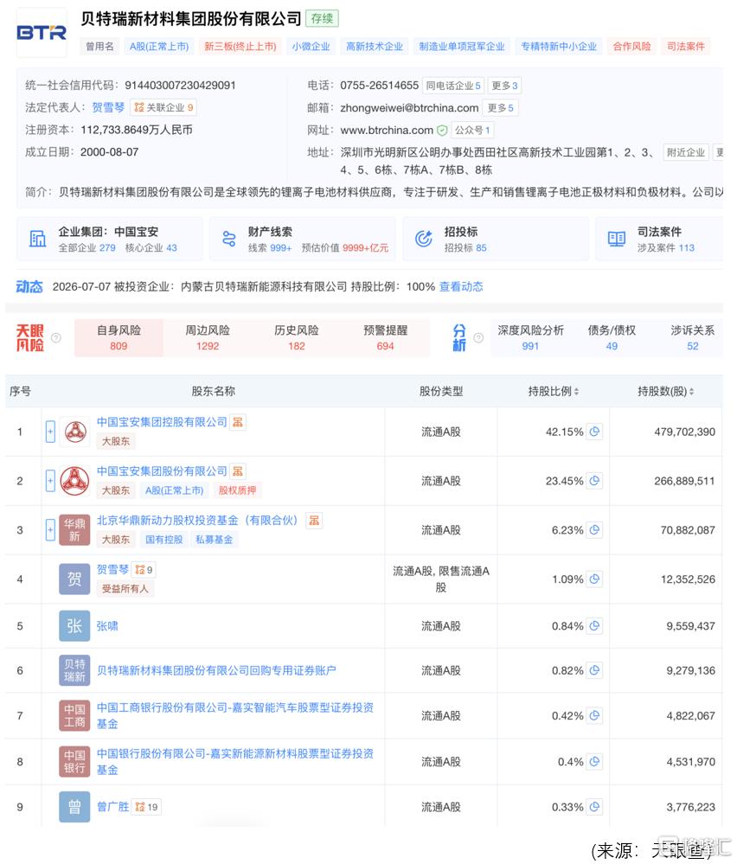Sort table by 持股比例 column
Screen dimensions: 737x864
[x=554, y=391]
